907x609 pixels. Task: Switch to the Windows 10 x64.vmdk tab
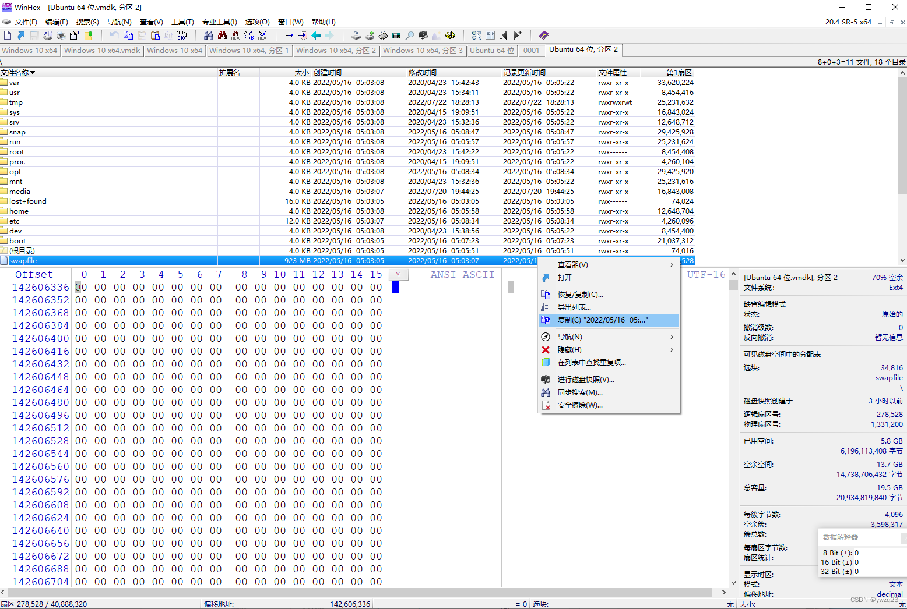pos(101,51)
